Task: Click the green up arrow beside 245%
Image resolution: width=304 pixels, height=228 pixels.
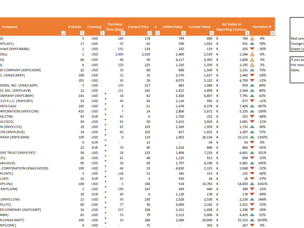Action: 252,163
